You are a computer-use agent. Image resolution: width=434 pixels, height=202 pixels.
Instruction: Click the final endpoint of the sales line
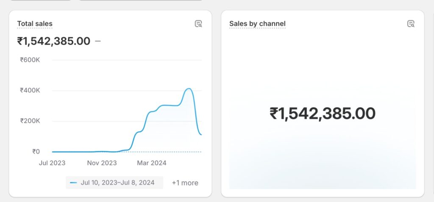(x=201, y=135)
